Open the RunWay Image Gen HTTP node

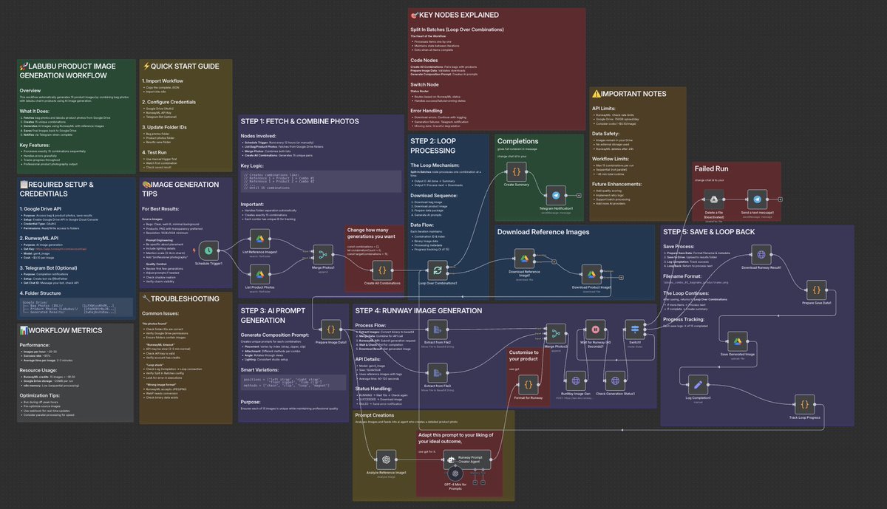(577, 380)
